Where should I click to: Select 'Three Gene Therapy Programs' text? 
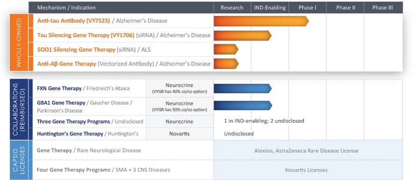pos(73,122)
